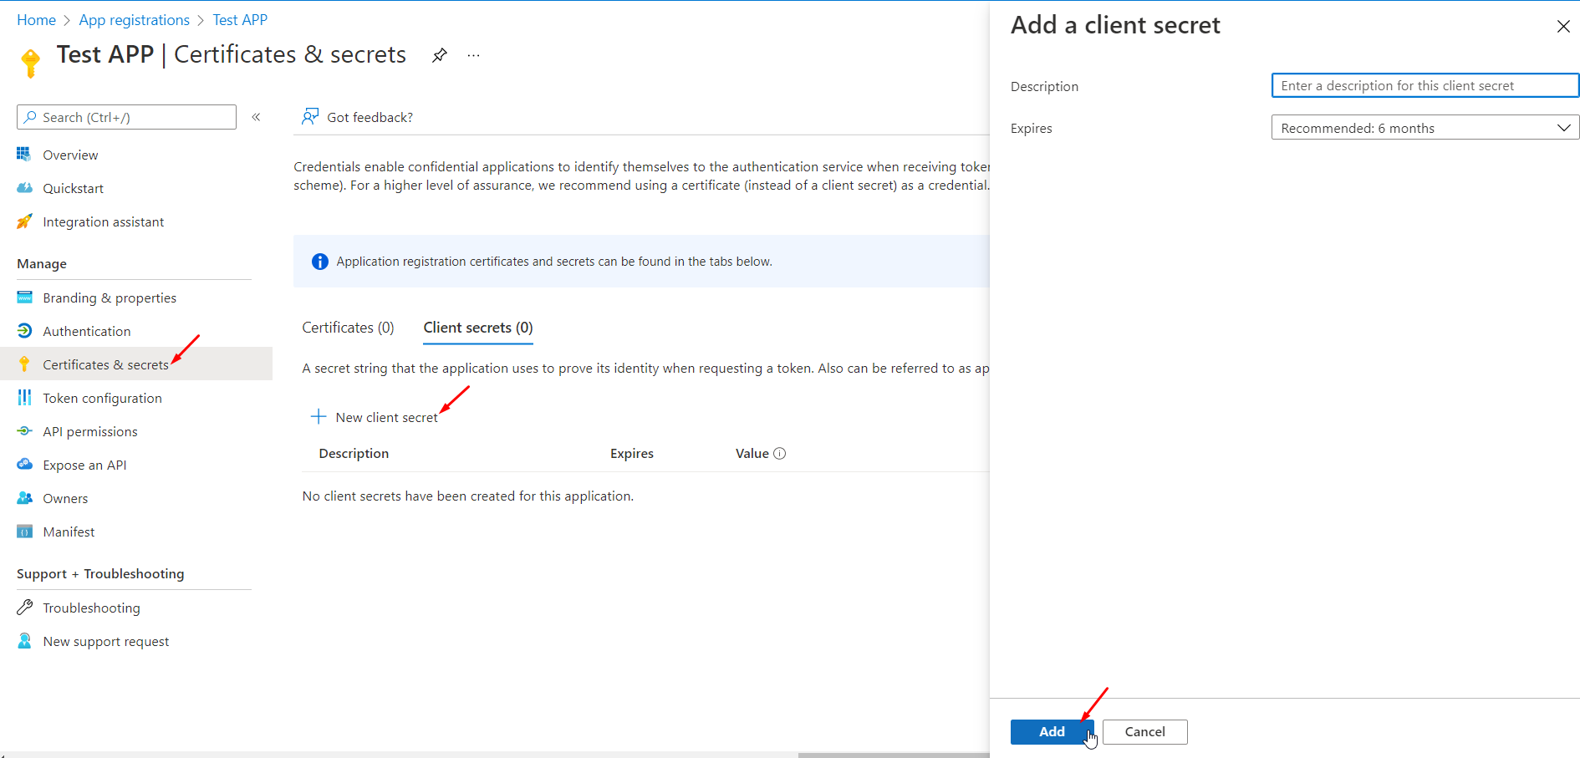Screen dimensions: 1580x758
Task: Go to Home breadcrumb
Action: click(x=37, y=20)
